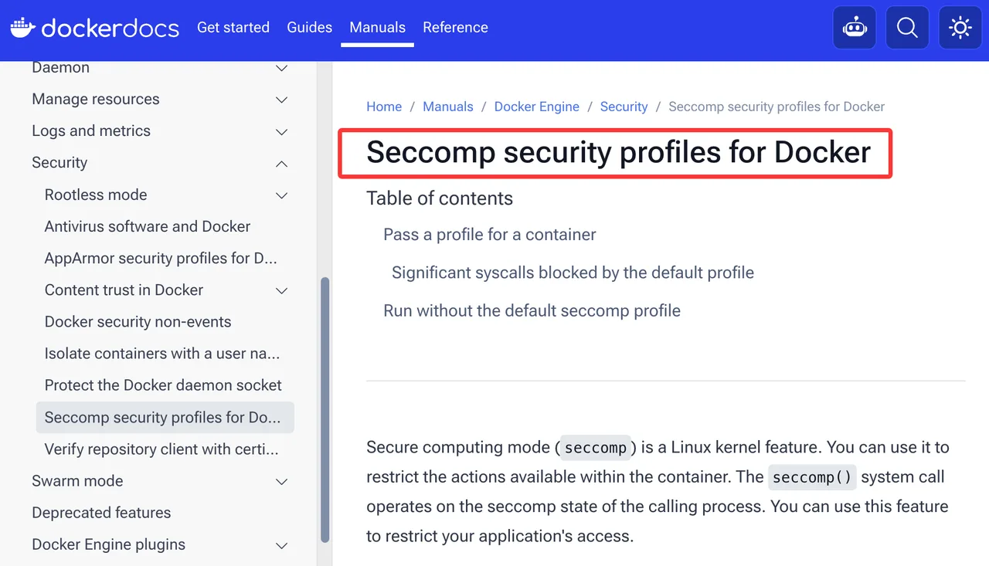989x566 pixels.
Task: Open the Ask AI robot icon
Action: coord(855,28)
